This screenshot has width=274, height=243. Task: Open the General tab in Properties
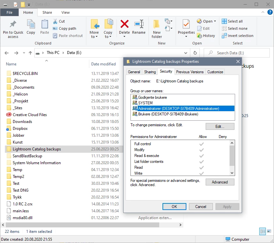pos(134,72)
